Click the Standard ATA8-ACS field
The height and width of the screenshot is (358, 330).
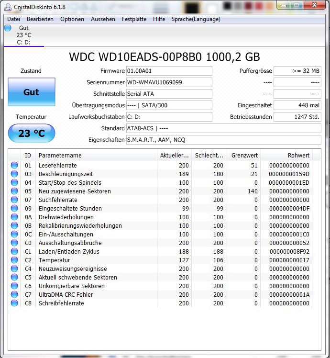click(x=224, y=128)
